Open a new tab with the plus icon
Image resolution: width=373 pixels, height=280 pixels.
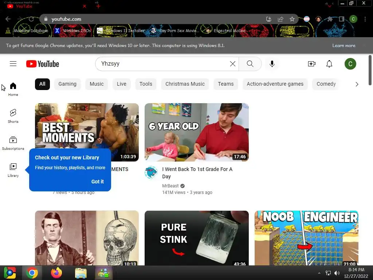(x=98, y=6)
